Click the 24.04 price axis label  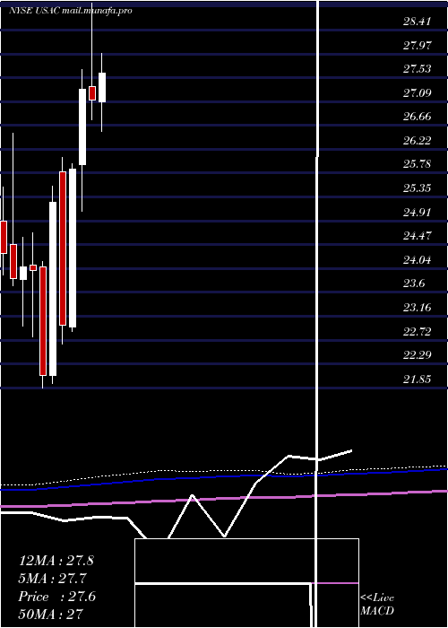pos(418,260)
